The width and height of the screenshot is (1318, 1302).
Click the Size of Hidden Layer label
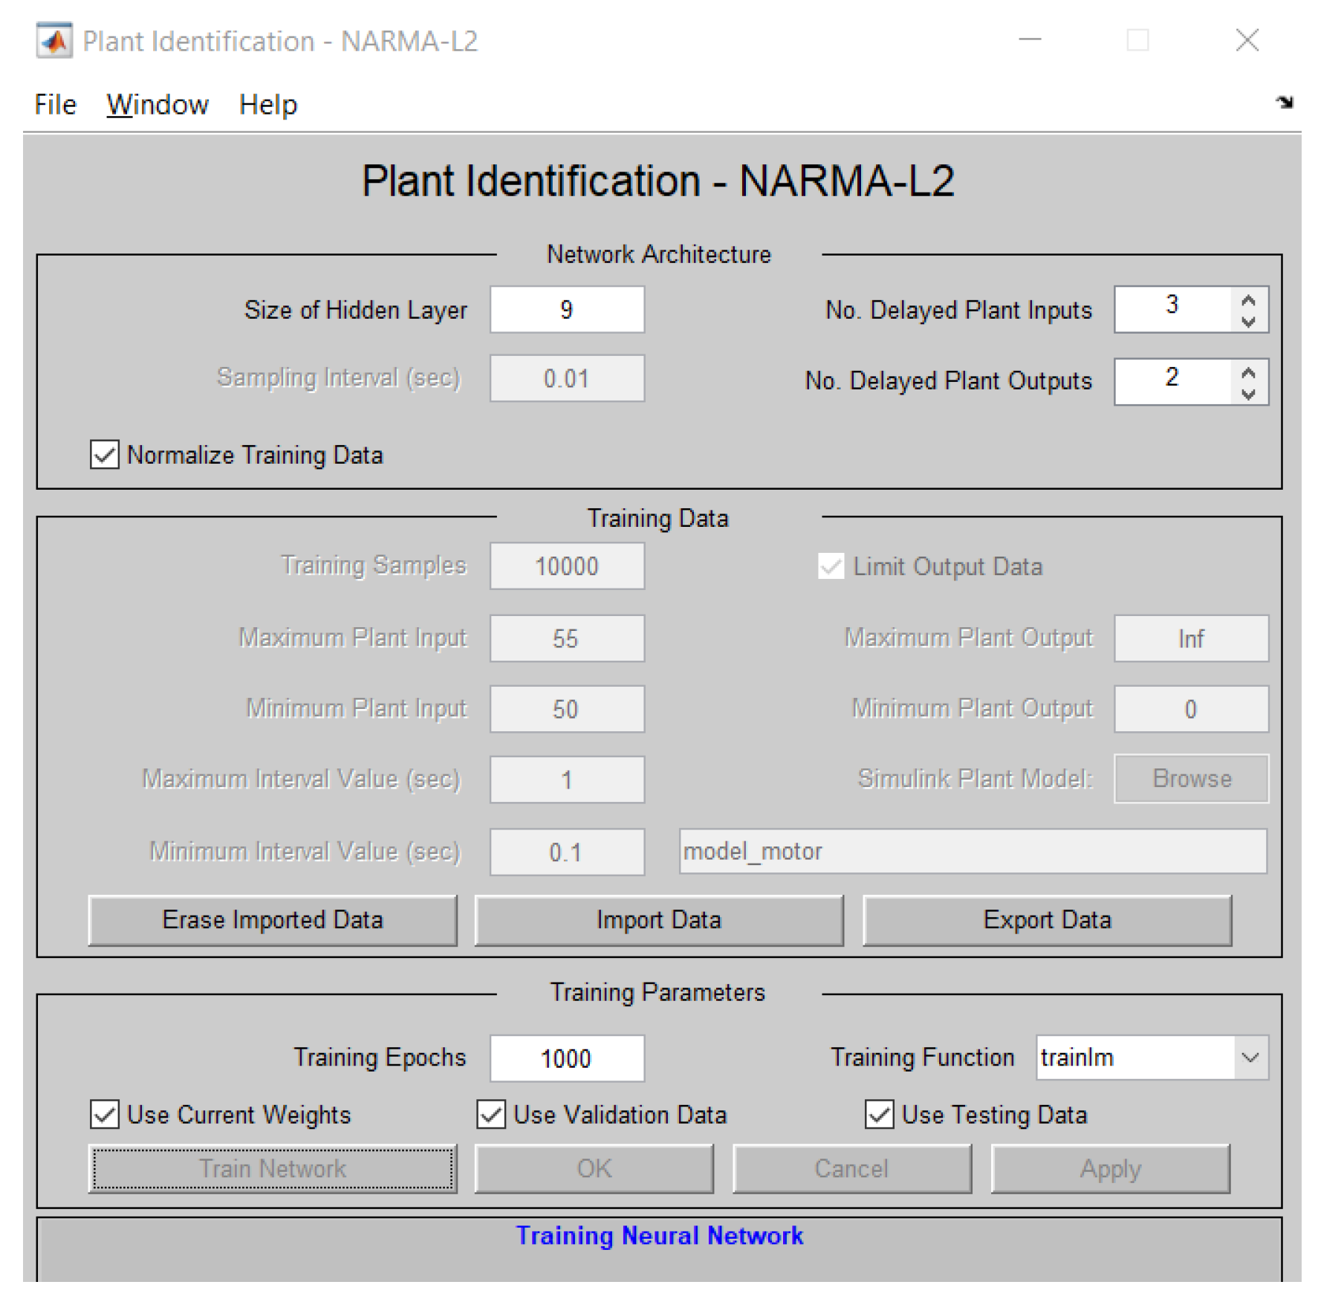(356, 310)
